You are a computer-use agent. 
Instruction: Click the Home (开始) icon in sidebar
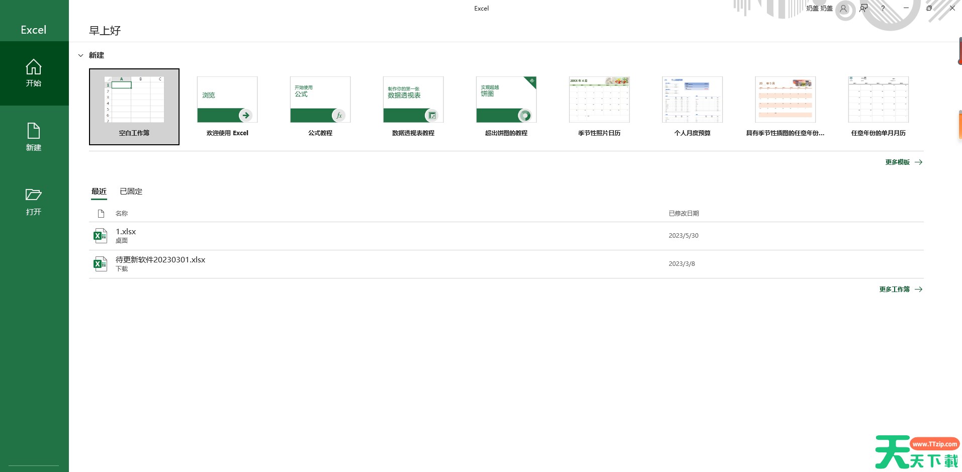coord(34,67)
